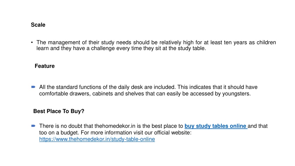The image size is (295, 166).
Task: Select the 'Best Place To Buy?' heading
Action: tap(59, 111)
